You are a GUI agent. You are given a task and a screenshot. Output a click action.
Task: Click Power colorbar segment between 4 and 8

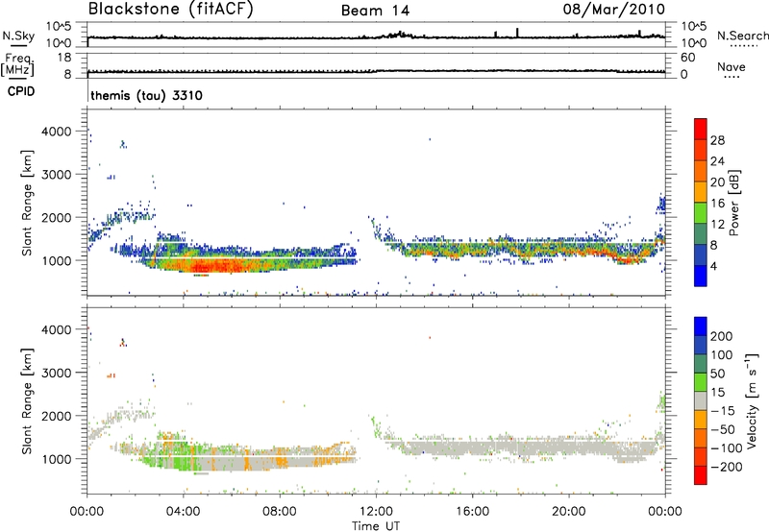tap(701, 254)
